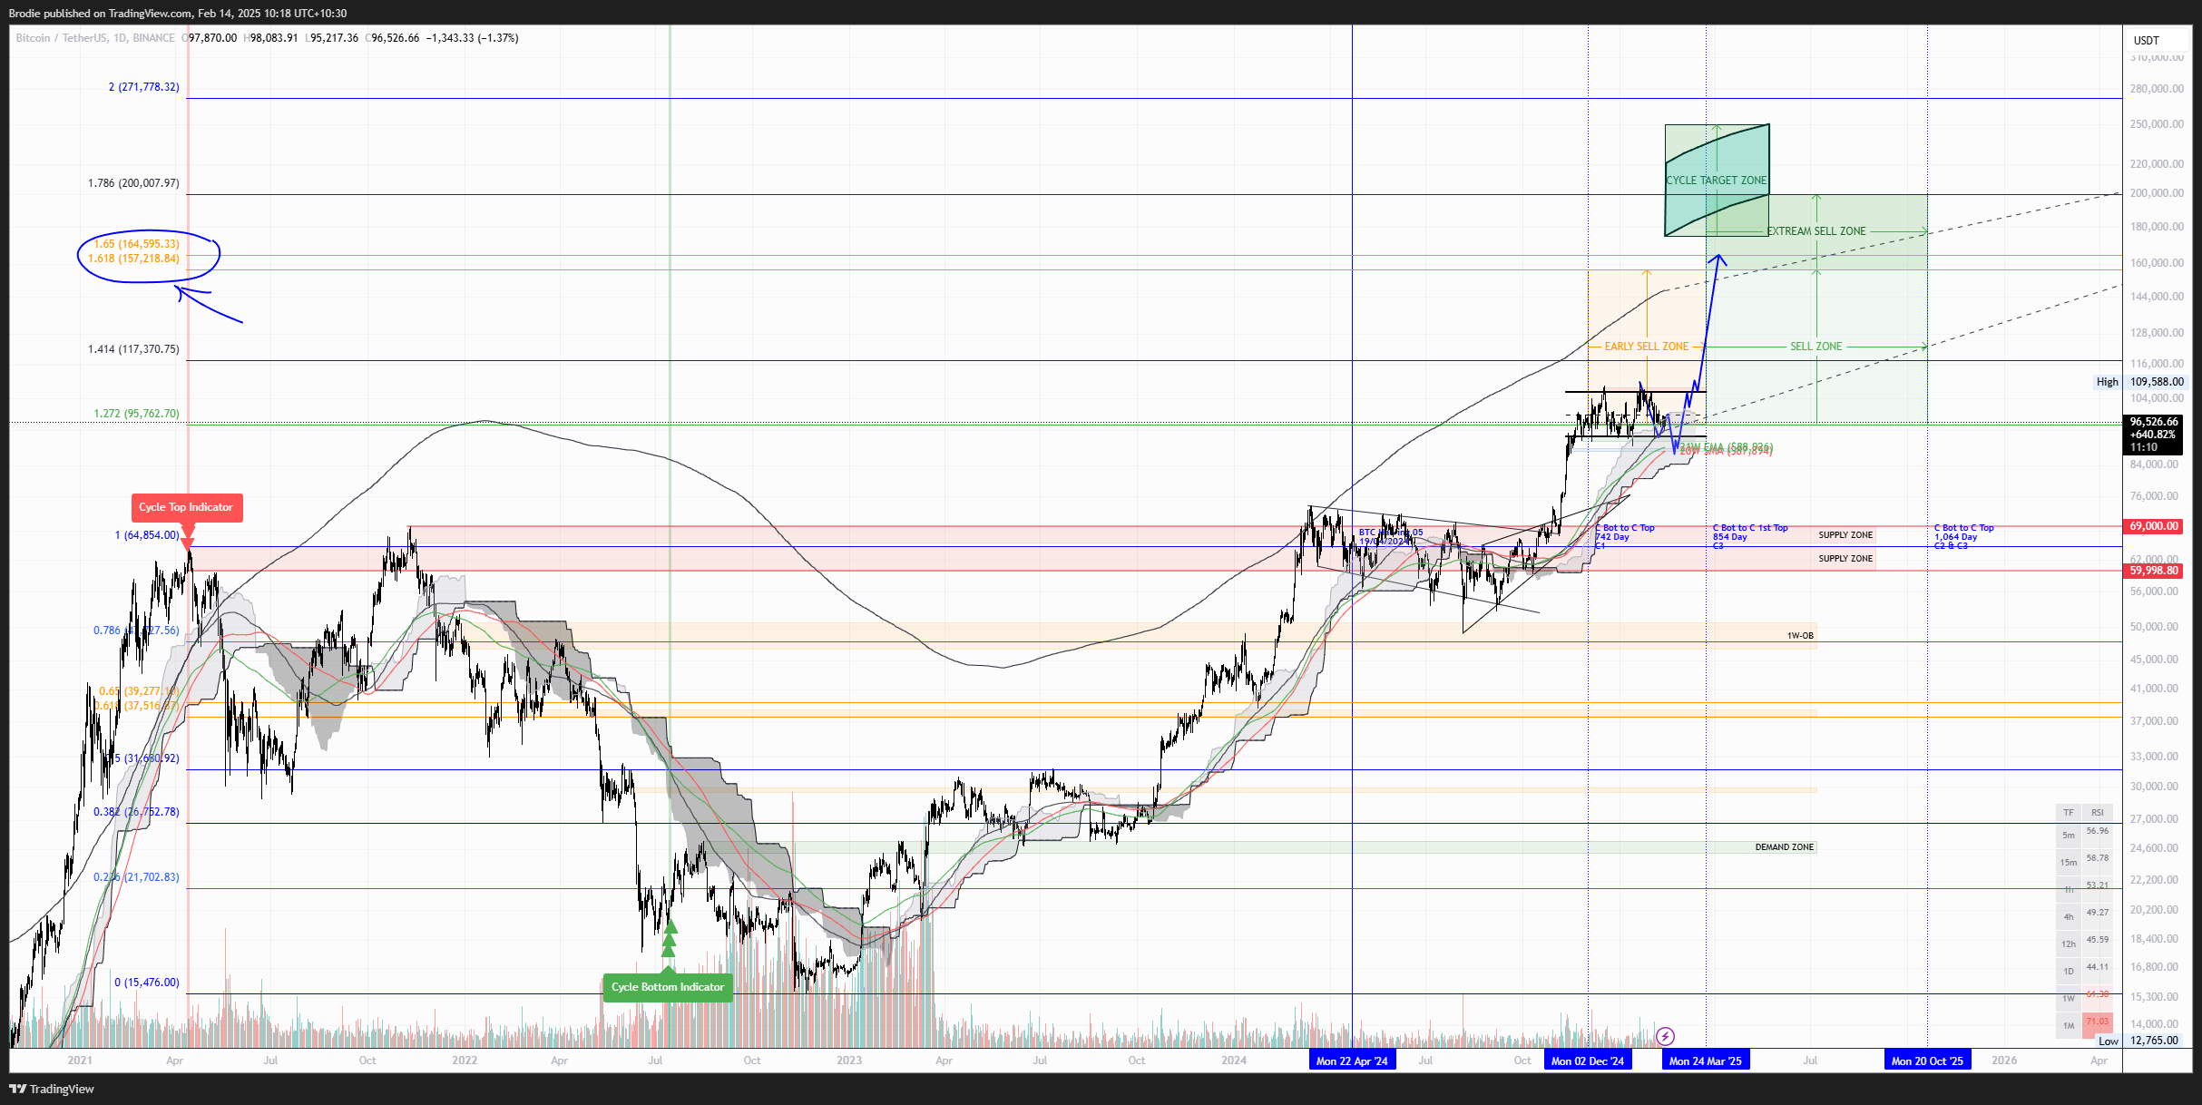The image size is (2202, 1105).
Task: Click the change value −1,343.33 (−1.37%)
Action: pyautogui.click(x=472, y=38)
